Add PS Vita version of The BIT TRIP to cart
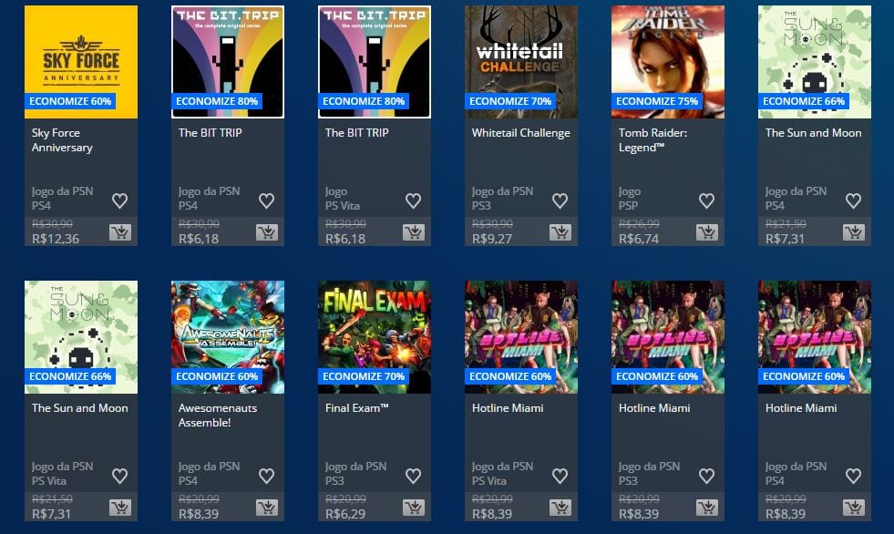Viewport: 894px width, 534px height. click(414, 232)
